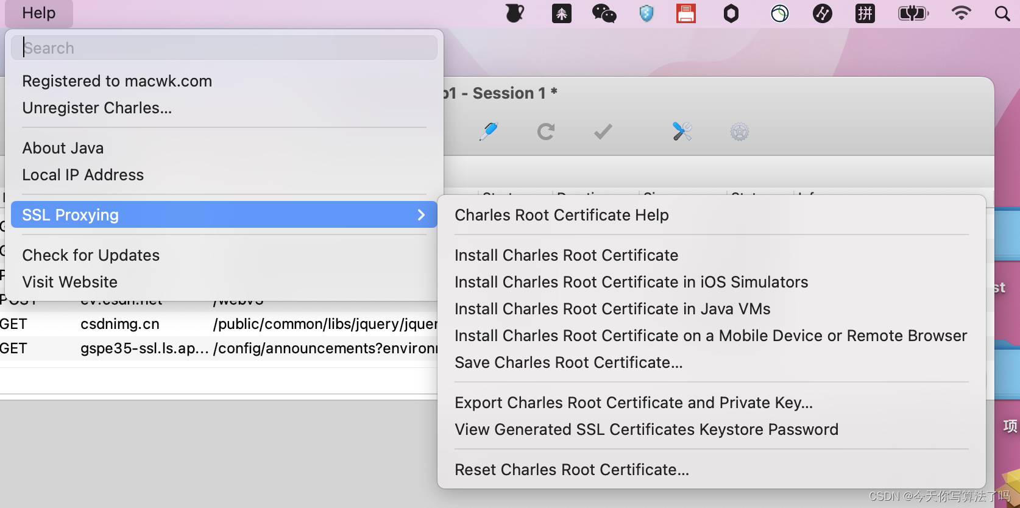This screenshot has width=1020, height=508.
Task: Click the blue shield icon in menu bar
Action: tap(646, 13)
